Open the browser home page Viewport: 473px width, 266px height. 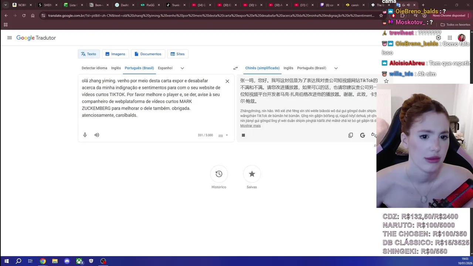pos(33,16)
